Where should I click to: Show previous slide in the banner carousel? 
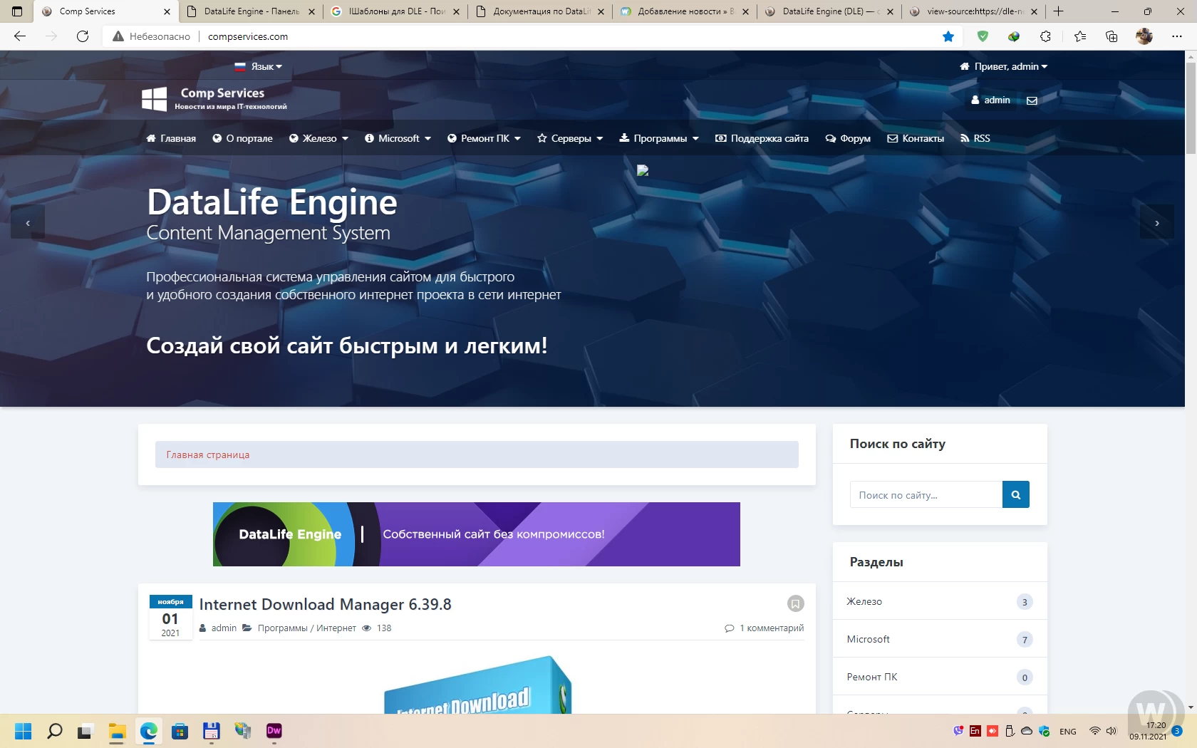[28, 223]
